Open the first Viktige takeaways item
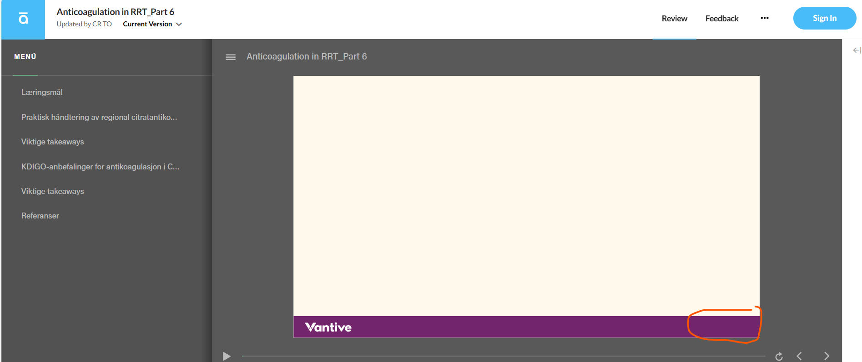 52,142
